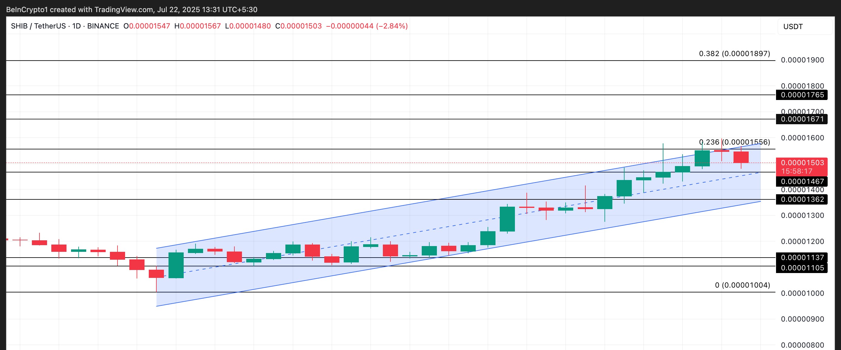Click the red current price 0.00001503 tag
Viewport: 841px width, 350px height.
802,167
